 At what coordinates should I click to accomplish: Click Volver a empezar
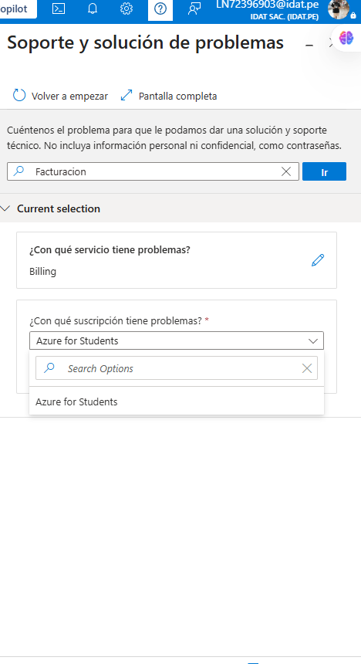(60, 97)
